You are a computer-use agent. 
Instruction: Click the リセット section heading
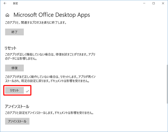(10, 48)
